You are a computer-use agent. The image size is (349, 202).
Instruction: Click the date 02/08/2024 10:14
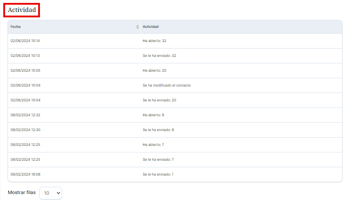25,41
